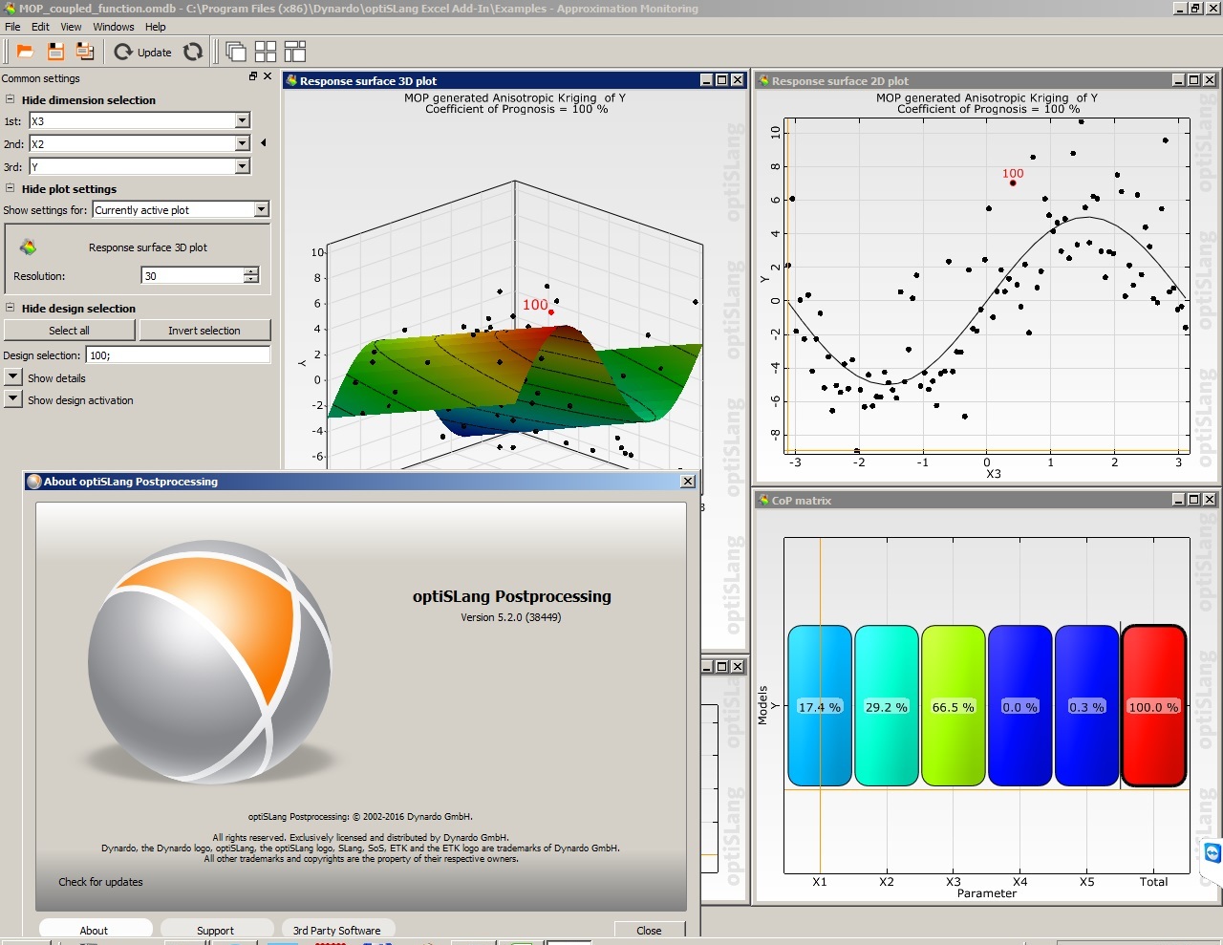Click the X4 0.0 % blue CoP bar
The image size is (1223, 945).
tap(1020, 706)
